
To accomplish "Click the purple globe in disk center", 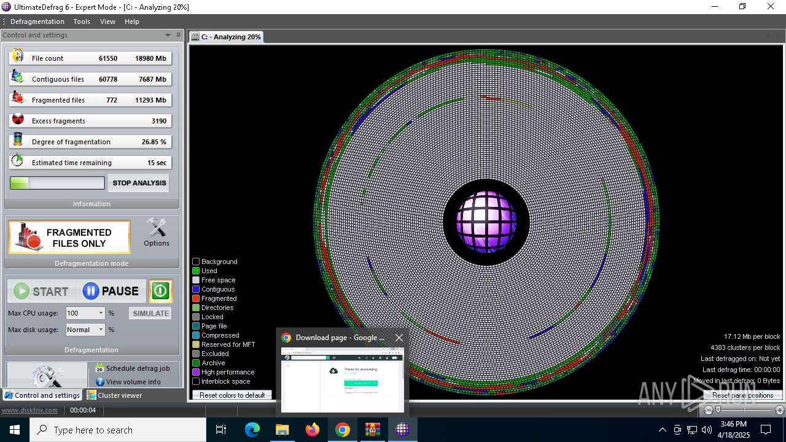I will [486, 222].
